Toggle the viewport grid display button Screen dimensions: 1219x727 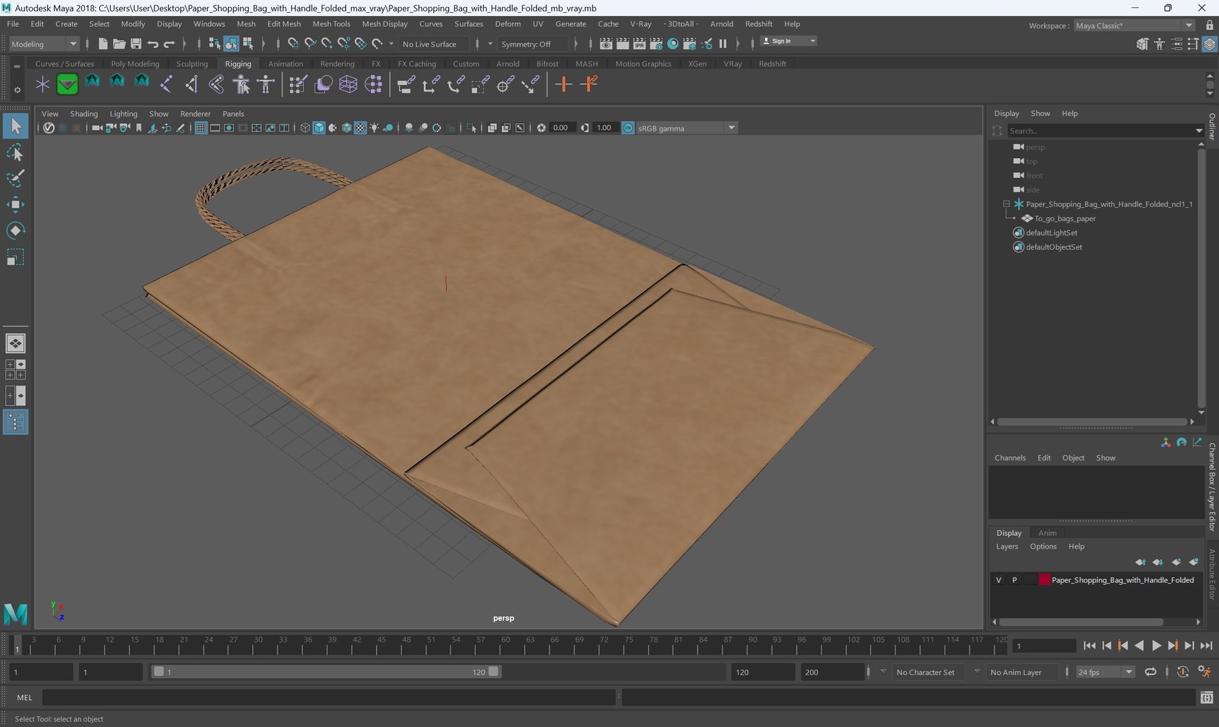pos(201,128)
